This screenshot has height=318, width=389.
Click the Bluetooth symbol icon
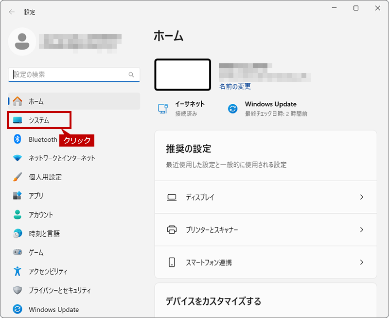18,139
